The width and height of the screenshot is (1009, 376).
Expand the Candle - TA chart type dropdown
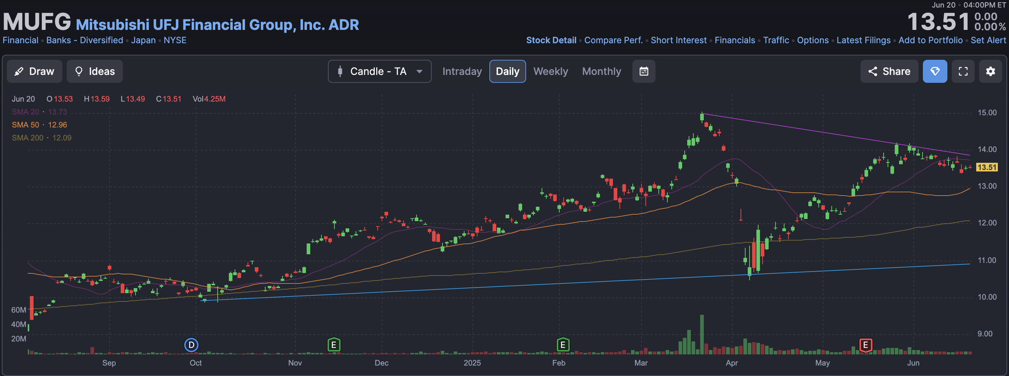pos(379,71)
